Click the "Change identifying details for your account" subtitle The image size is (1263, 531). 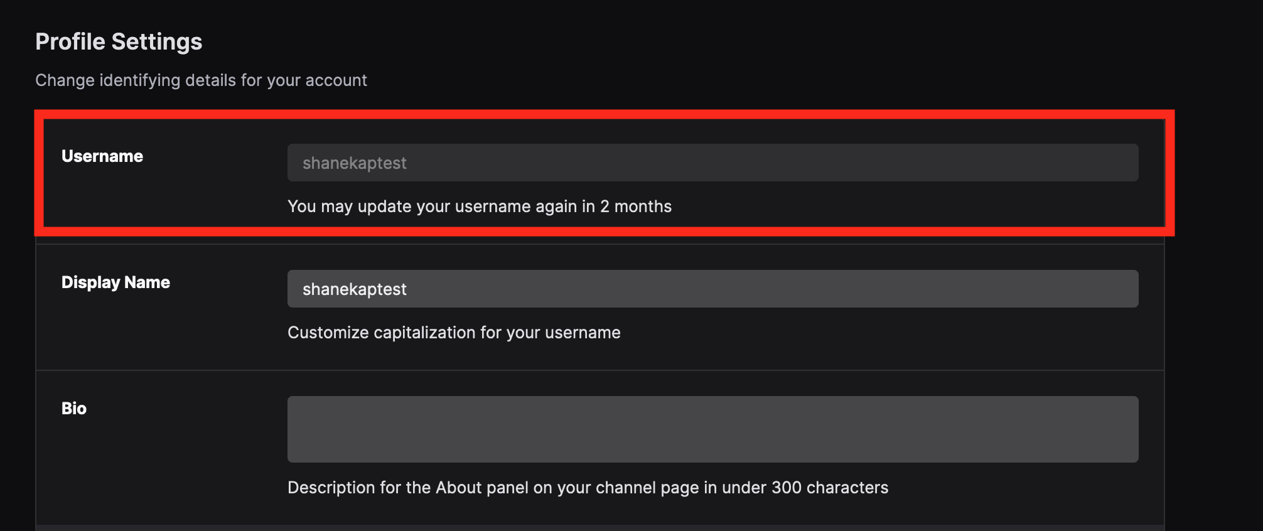click(x=201, y=80)
